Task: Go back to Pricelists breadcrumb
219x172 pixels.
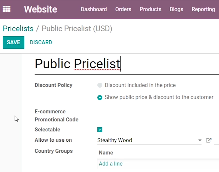Action: [18, 29]
